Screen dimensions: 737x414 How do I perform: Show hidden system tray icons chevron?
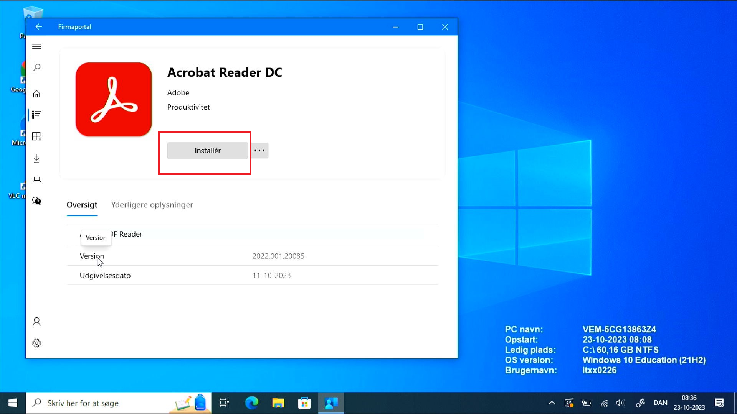[x=552, y=403]
